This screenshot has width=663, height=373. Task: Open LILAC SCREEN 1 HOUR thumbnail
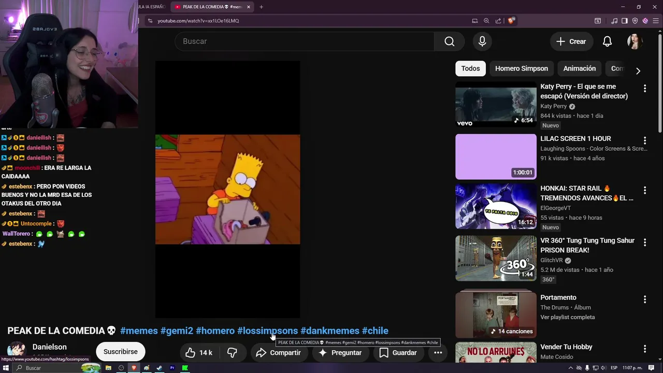pyautogui.click(x=496, y=156)
